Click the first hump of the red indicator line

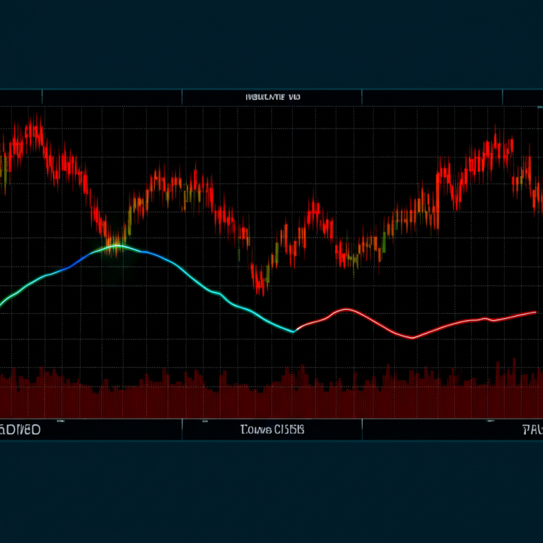pyautogui.click(x=346, y=310)
